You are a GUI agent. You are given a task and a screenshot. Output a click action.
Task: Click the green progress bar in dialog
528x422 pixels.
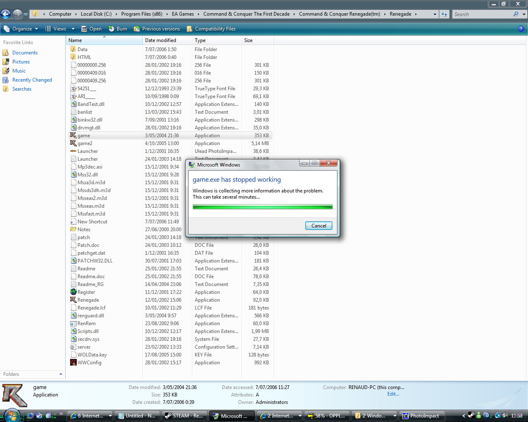point(262,207)
